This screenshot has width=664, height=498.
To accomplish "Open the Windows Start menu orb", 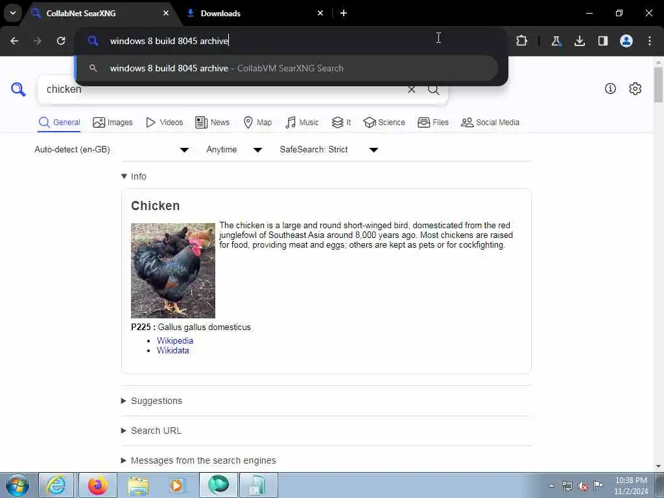I will coord(17,485).
